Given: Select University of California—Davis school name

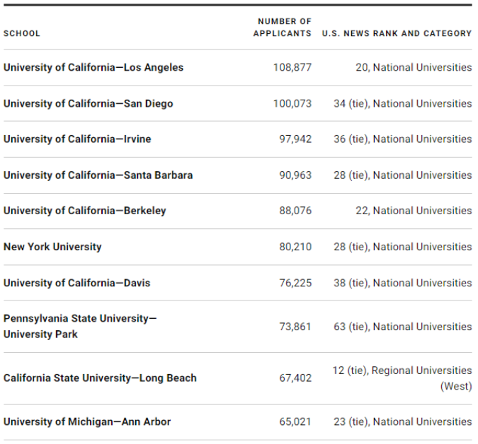Looking at the screenshot, I should [x=76, y=283].
